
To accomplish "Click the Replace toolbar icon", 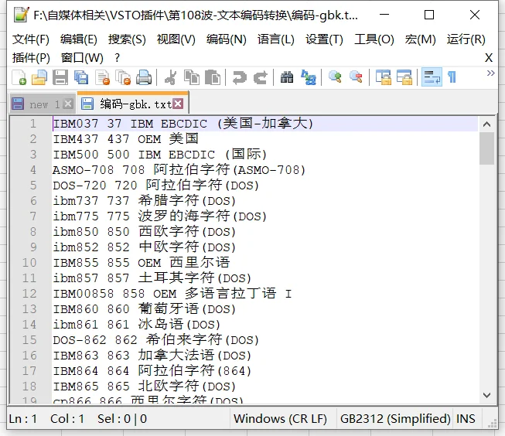I will click(x=309, y=77).
